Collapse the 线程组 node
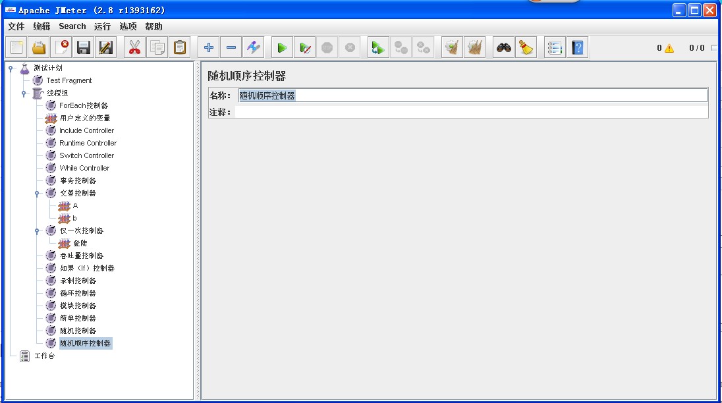This screenshot has height=403, width=722. (24, 94)
